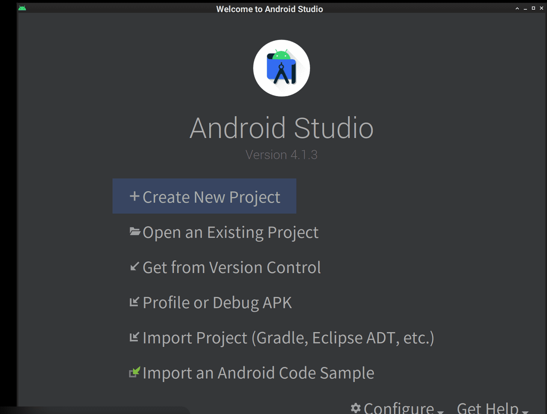Choose Open an Existing Project
The image size is (547, 414).
[224, 232]
